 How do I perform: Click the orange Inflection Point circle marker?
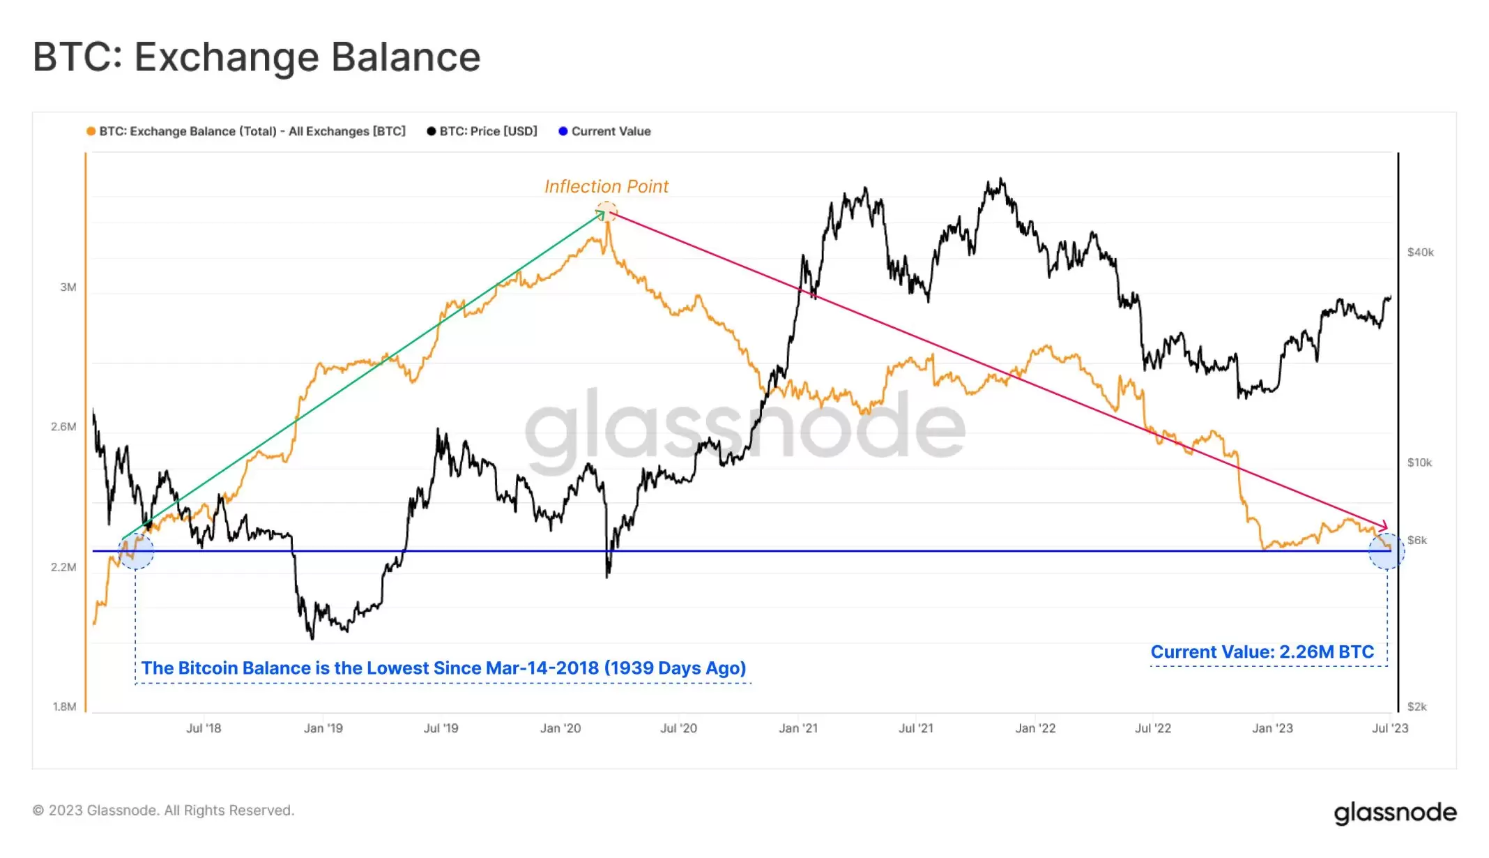coord(607,211)
